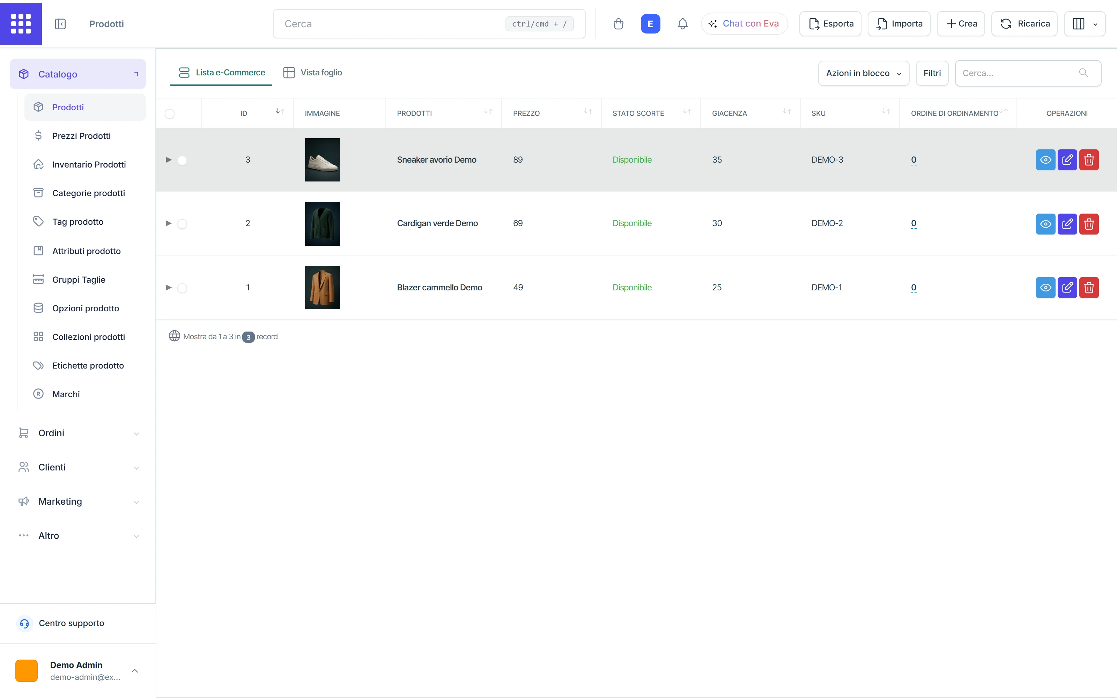This screenshot has width=1117, height=698.
Task: Select the checkbox for Blazer cammello Demo row
Action: [182, 288]
